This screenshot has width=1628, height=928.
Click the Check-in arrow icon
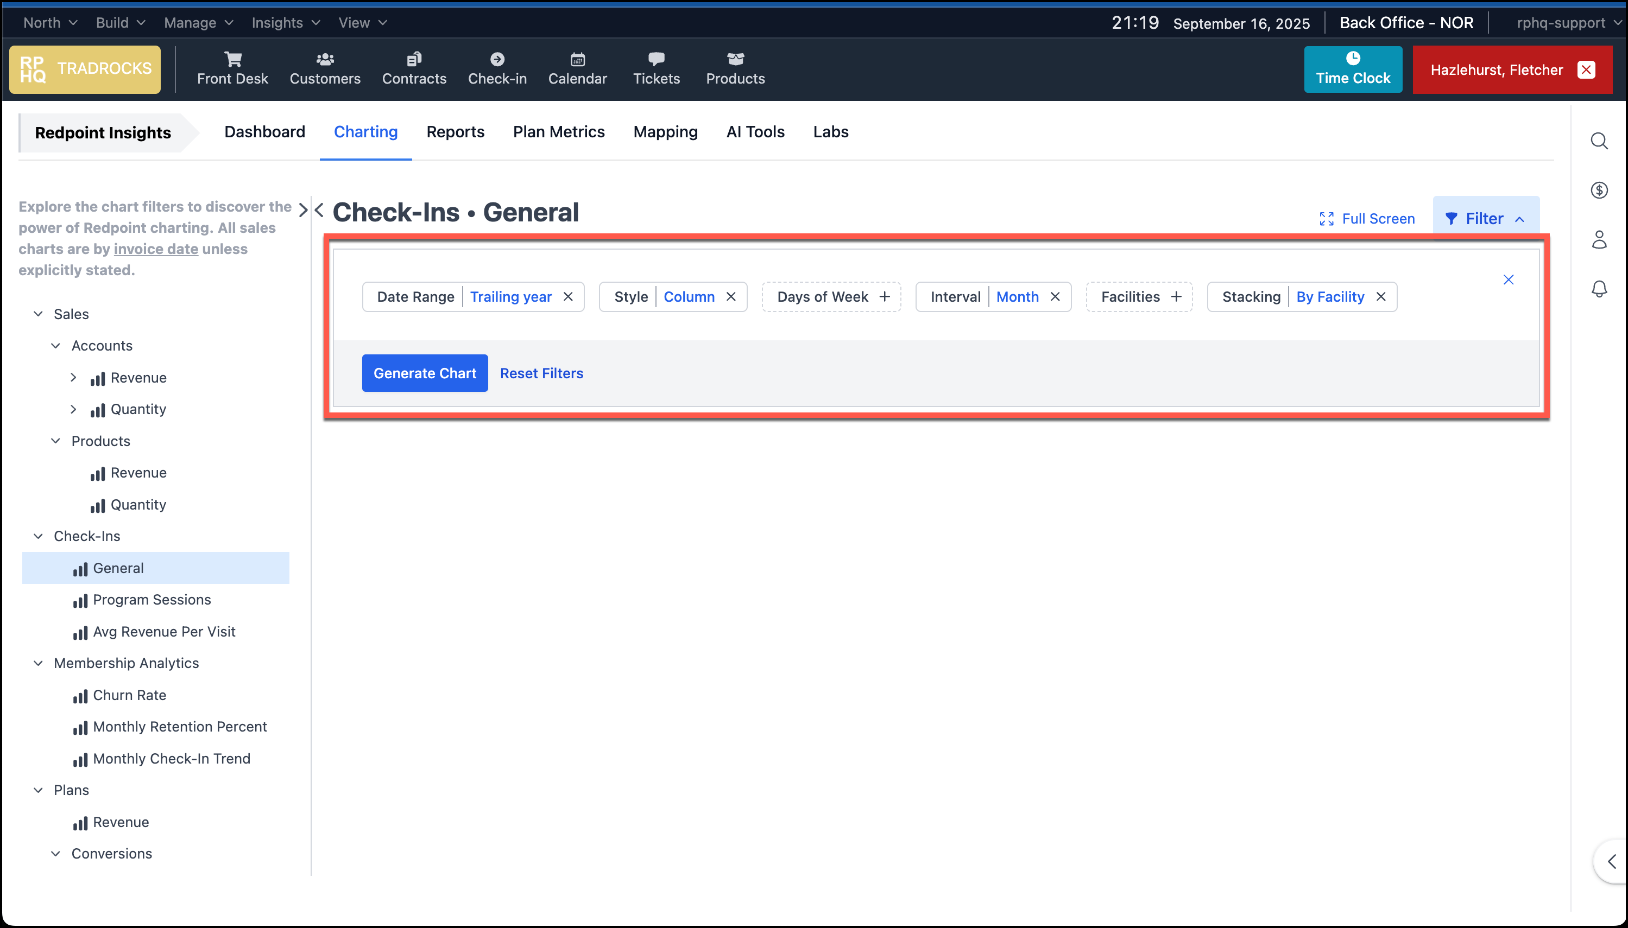click(497, 59)
